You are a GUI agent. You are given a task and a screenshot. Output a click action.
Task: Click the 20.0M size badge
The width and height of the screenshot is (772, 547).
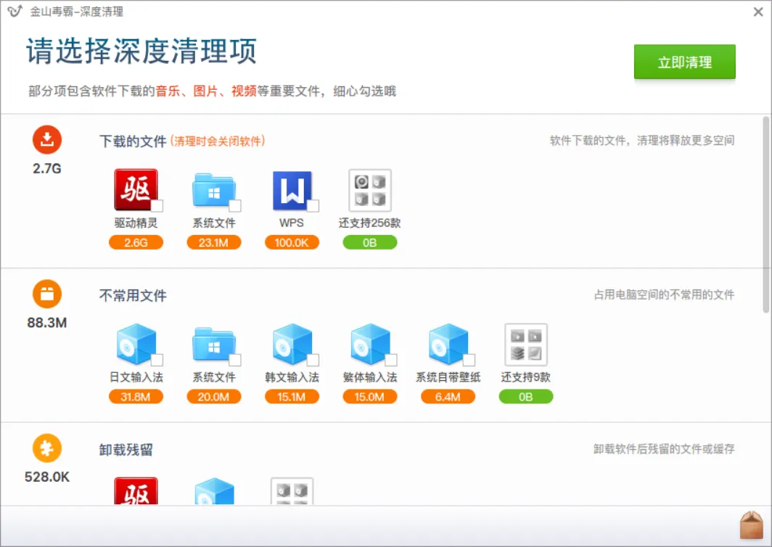(x=213, y=396)
